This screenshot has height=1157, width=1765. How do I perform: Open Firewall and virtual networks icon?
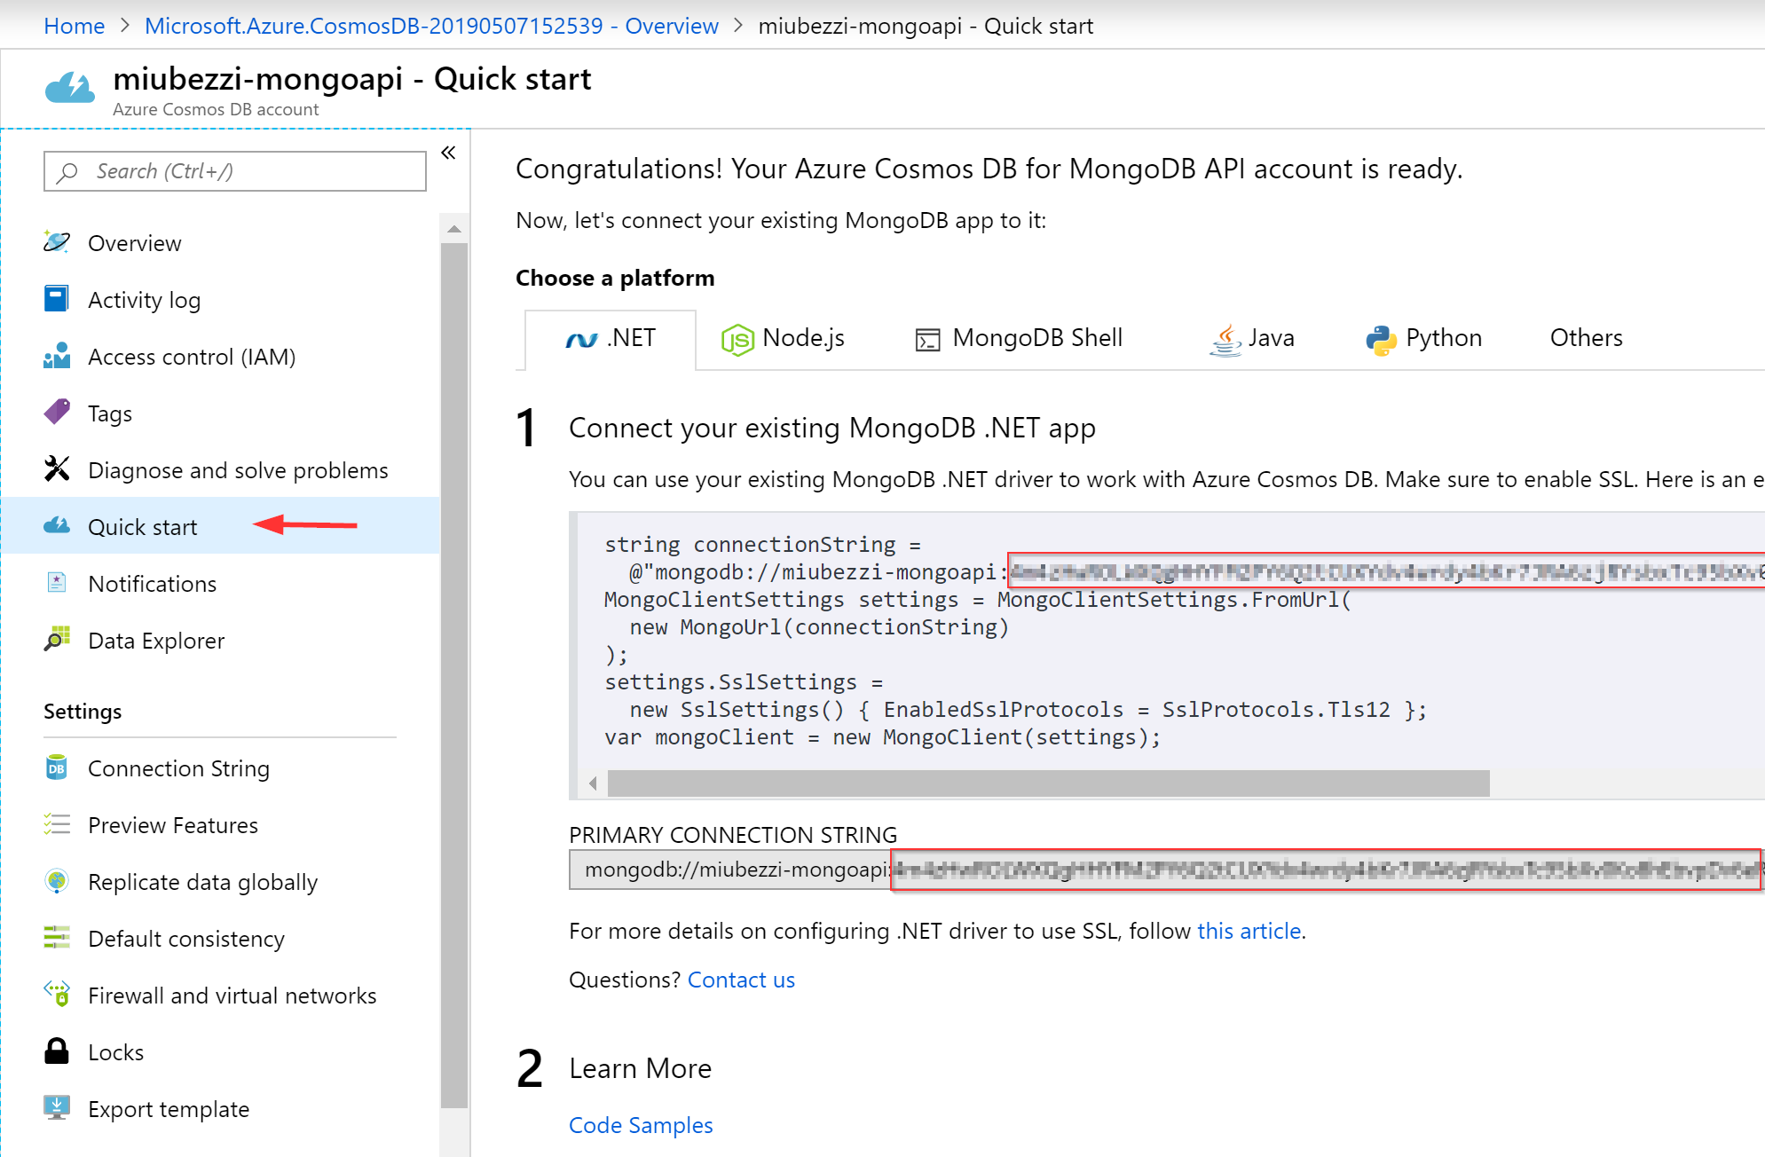[57, 995]
